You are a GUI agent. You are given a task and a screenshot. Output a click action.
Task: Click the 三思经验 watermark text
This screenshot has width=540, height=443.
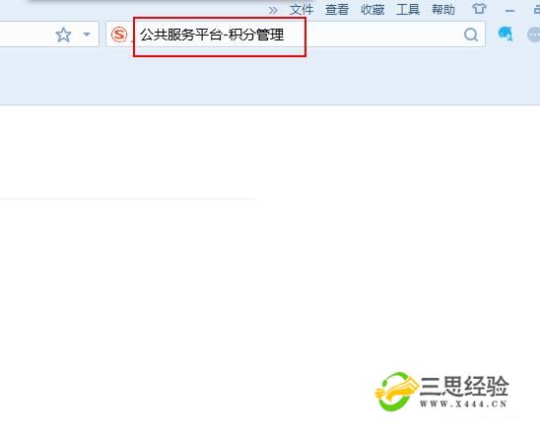point(464,386)
